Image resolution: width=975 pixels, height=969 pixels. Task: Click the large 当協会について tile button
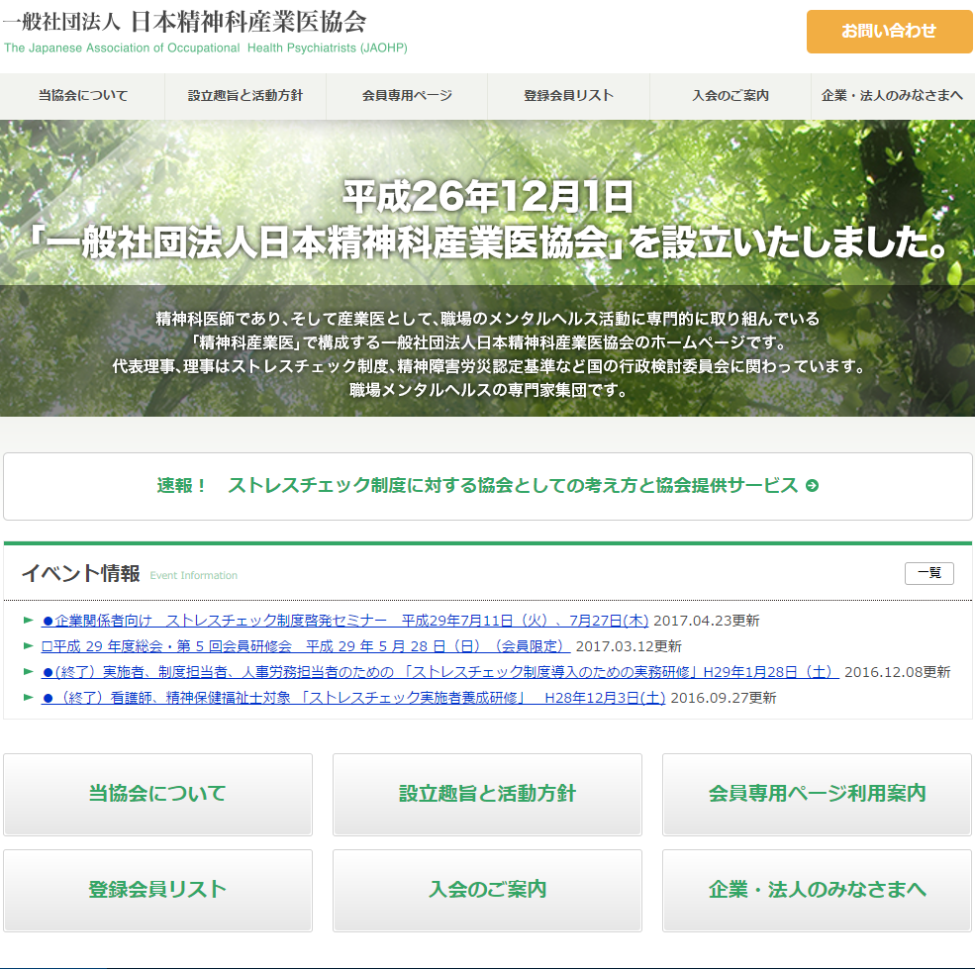pyautogui.click(x=157, y=794)
